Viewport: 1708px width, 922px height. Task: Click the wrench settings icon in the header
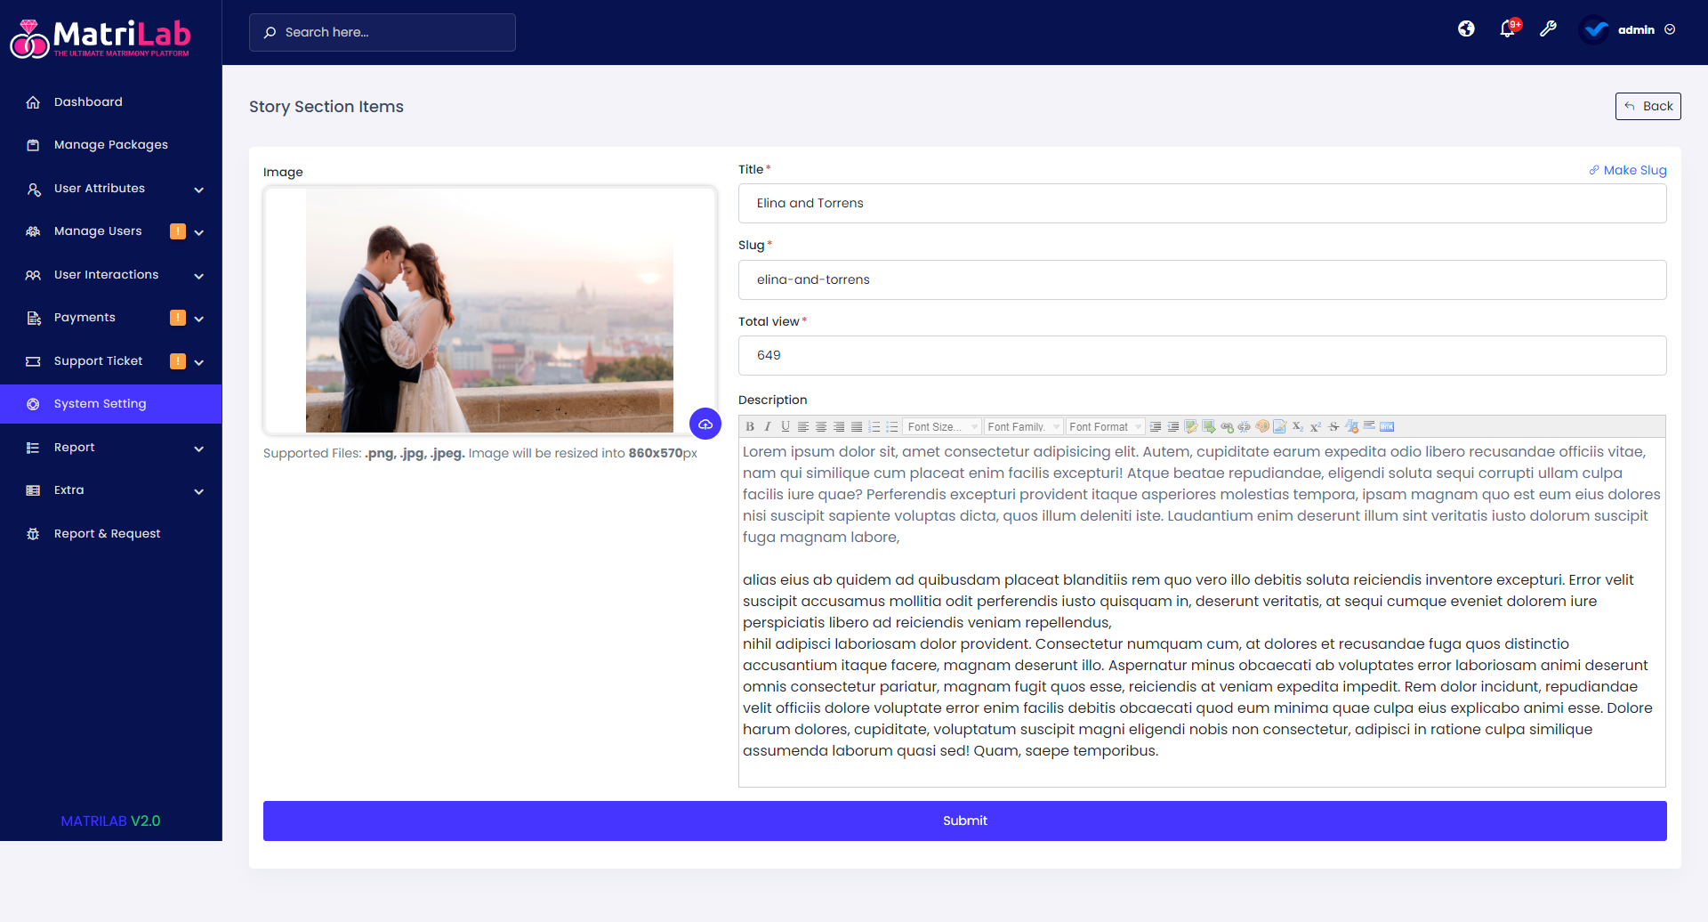(1549, 28)
